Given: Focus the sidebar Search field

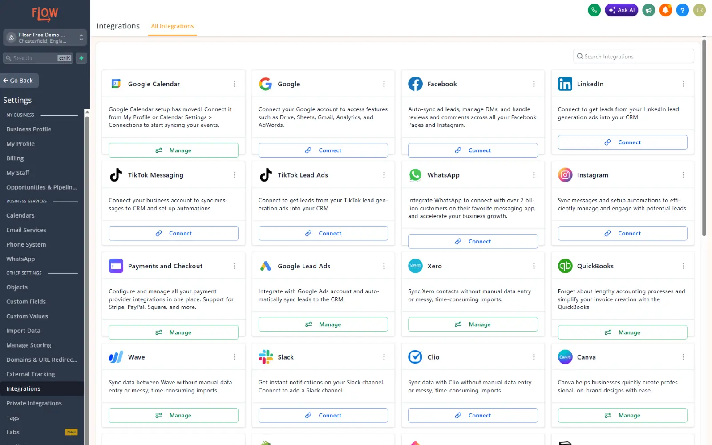Looking at the screenshot, I should (38, 58).
